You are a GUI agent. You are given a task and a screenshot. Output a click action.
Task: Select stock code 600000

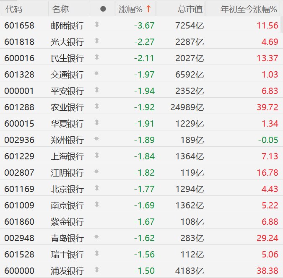coord(19,271)
